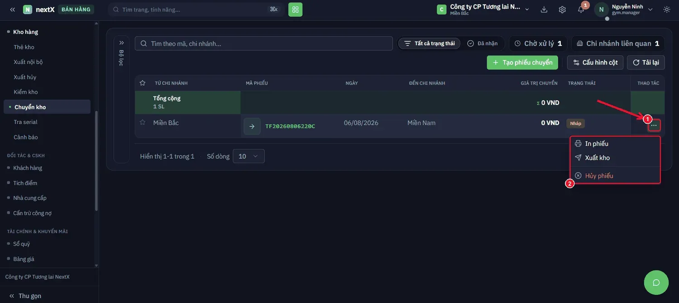Click the Nháp status badge

click(x=576, y=123)
